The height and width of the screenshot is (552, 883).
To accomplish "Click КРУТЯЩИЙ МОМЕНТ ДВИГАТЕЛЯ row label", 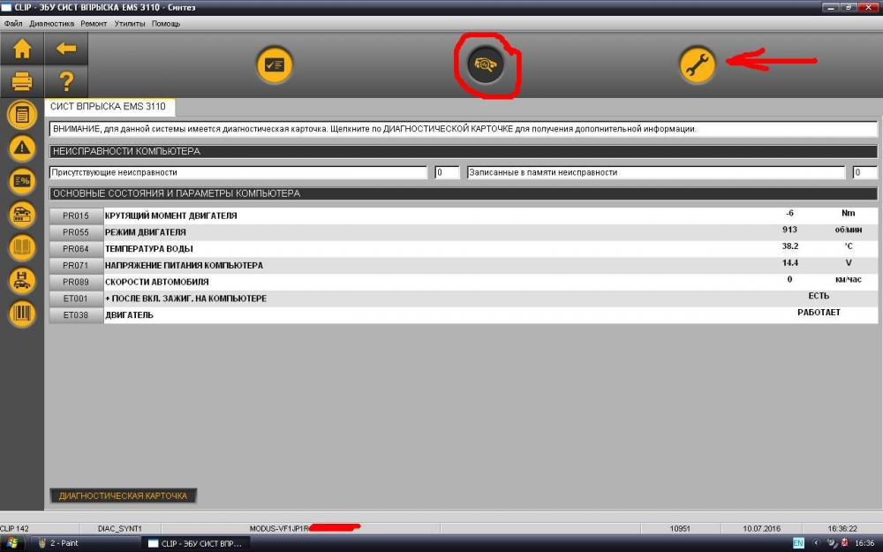I will tap(170, 216).
